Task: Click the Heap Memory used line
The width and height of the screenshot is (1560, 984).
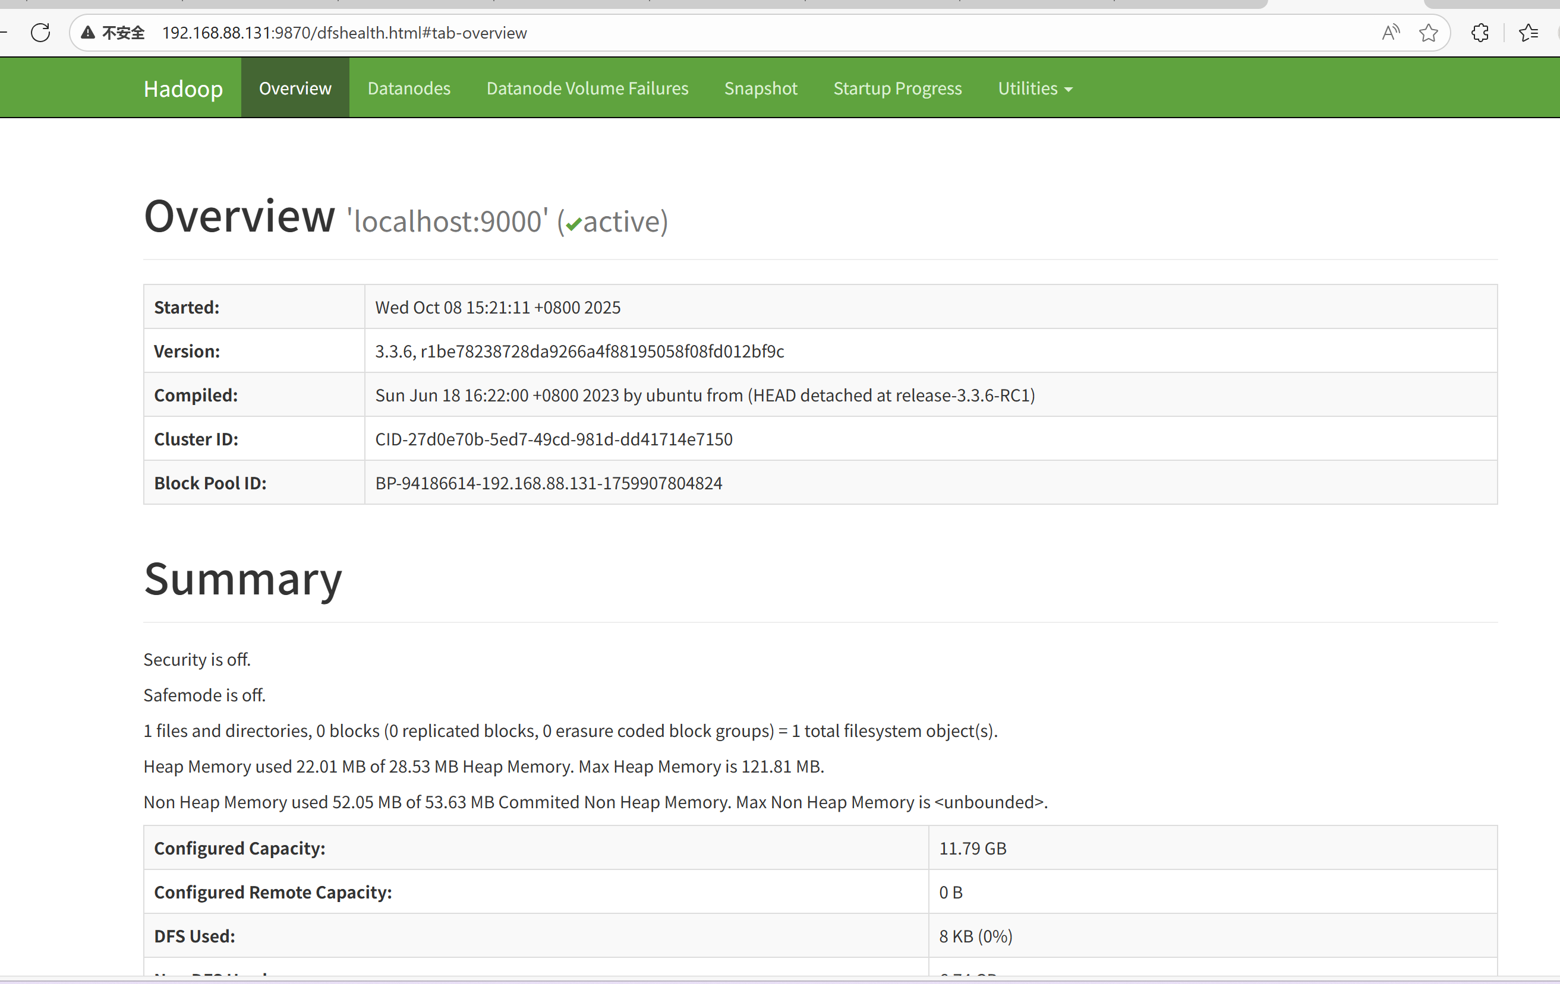Action: pos(484,766)
